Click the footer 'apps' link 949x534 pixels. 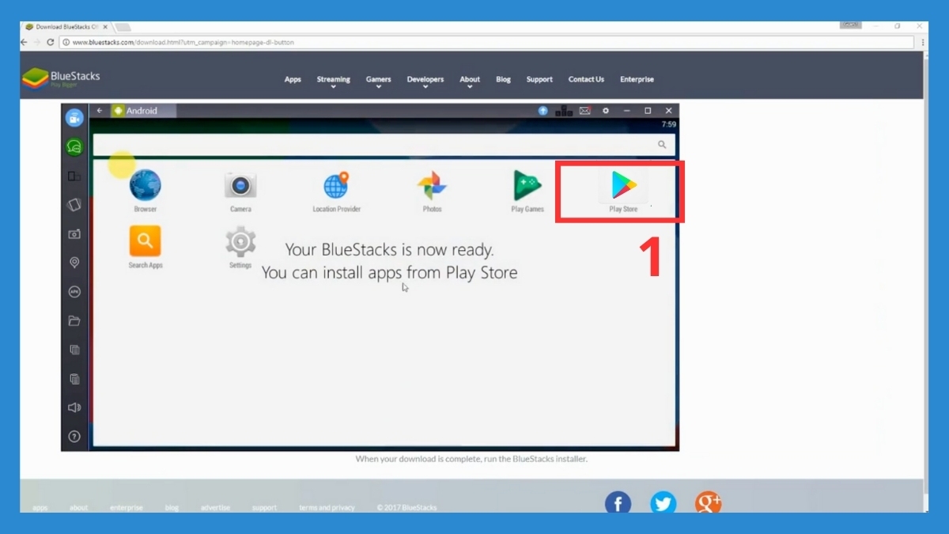coord(40,508)
